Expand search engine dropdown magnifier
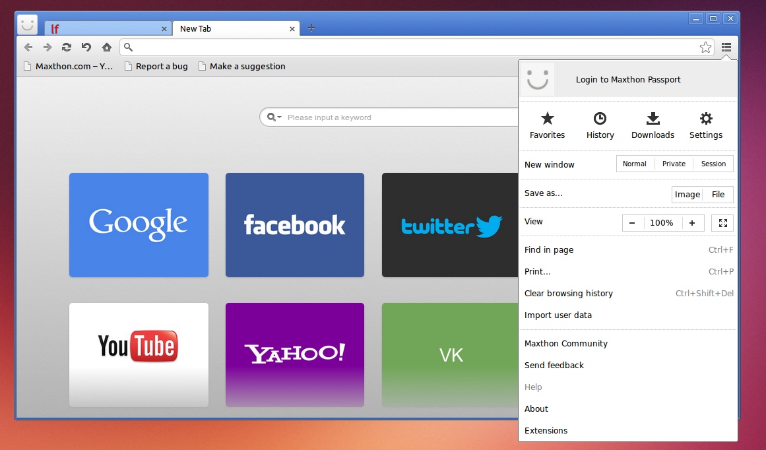The height and width of the screenshot is (450, 766). (x=274, y=117)
